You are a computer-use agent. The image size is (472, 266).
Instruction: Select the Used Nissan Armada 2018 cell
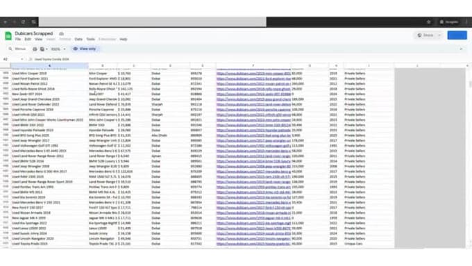tap(49, 213)
